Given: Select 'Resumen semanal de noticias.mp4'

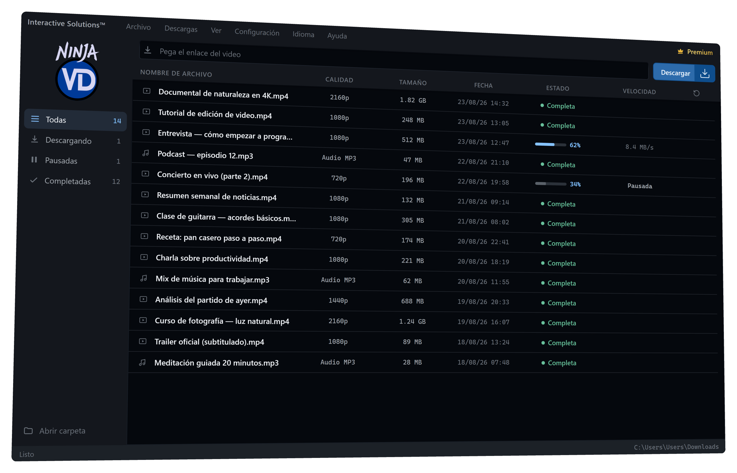Looking at the screenshot, I should pos(216,196).
